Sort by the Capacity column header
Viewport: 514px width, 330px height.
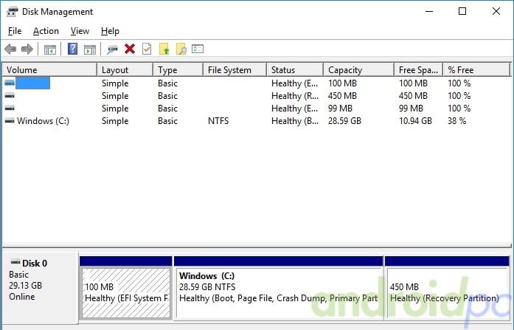pyautogui.click(x=359, y=70)
